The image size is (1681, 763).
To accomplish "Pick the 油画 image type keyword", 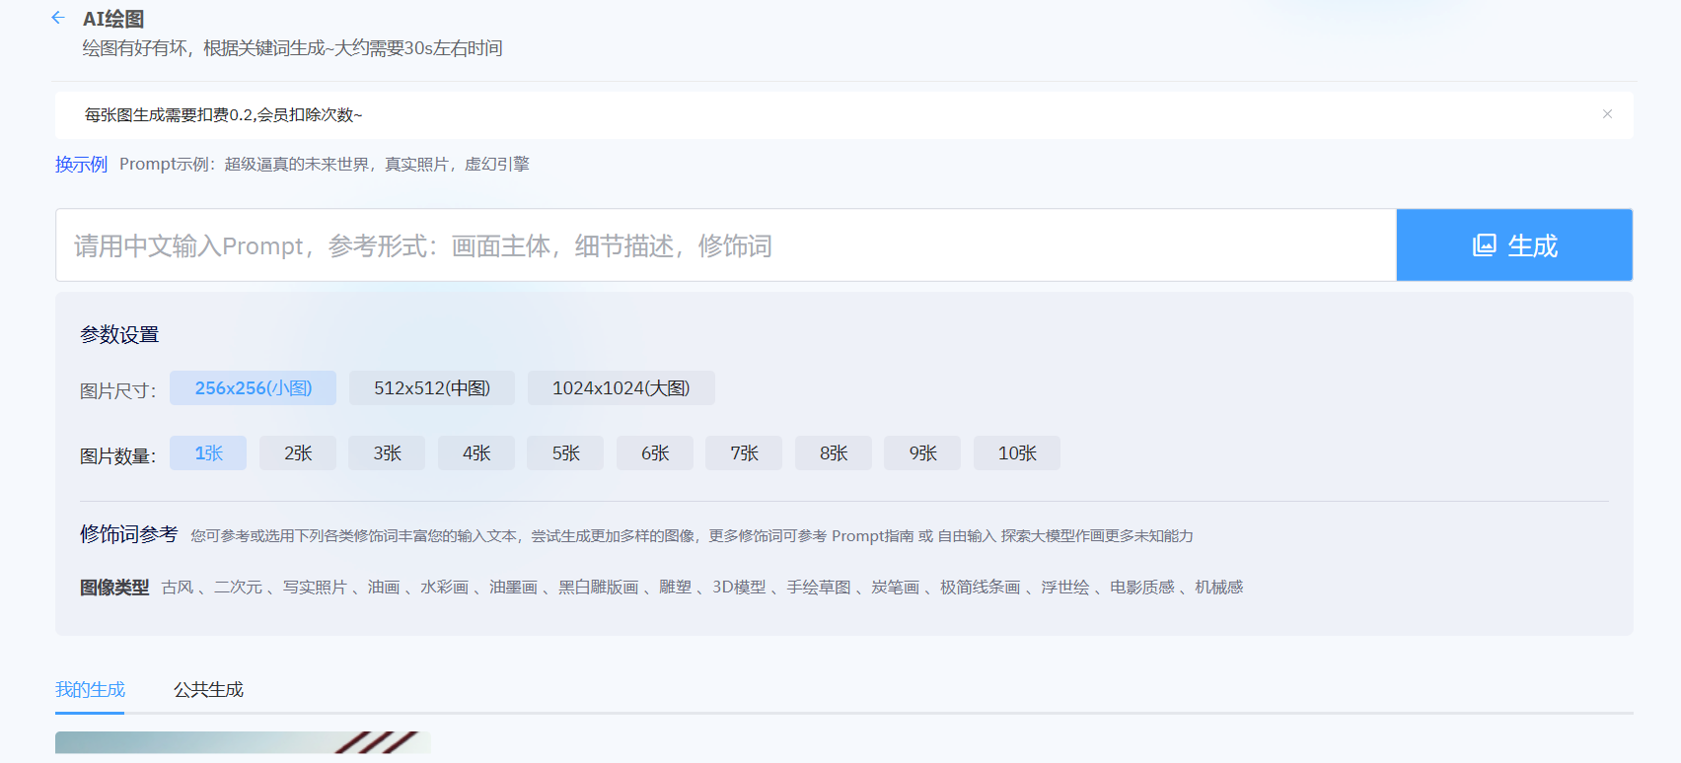I will (384, 588).
